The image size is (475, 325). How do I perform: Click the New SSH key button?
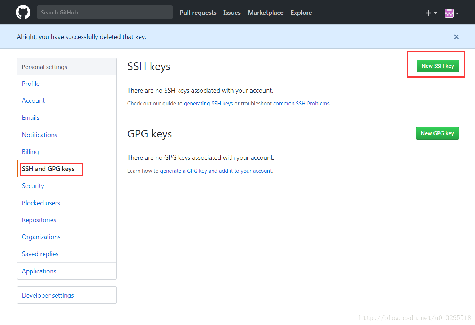pyautogui.click(x=437, y=66)
